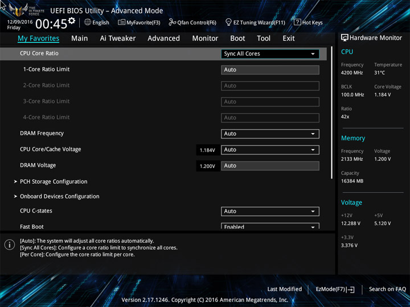
Task: Open the CPU Core Ratio dropdown
Action: click(x=270, y=54)
